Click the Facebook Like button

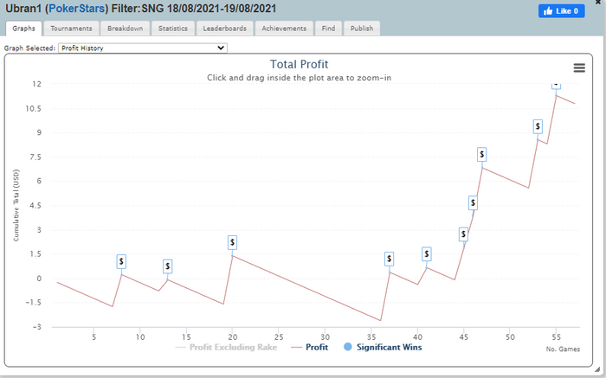pos(562,11)
